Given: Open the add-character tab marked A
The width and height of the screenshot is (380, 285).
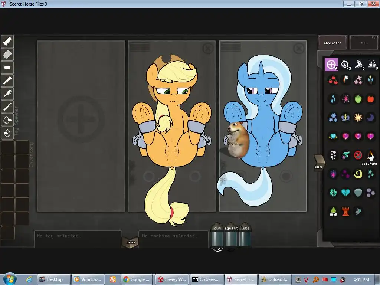Looking at the screenshot, I should click(x=331, y=65).
